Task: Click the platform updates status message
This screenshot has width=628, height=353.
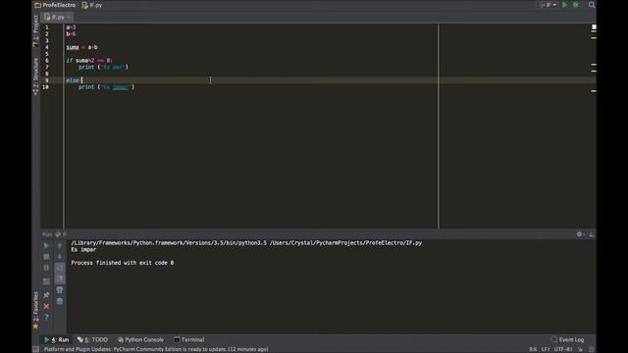Action: (156, 349)
